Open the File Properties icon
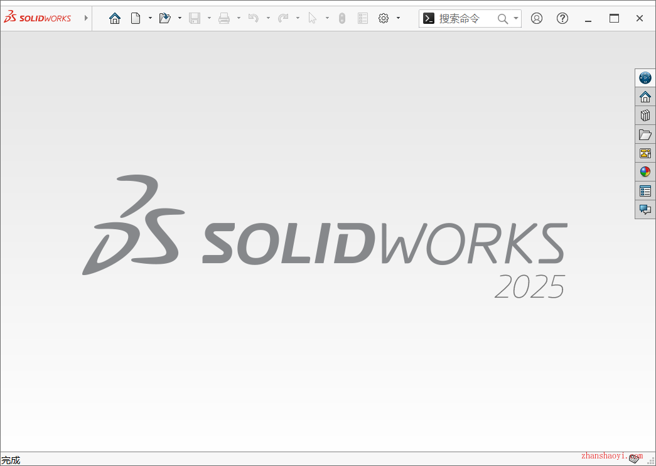Screen dimensions: 656x466 click(363, 18)
